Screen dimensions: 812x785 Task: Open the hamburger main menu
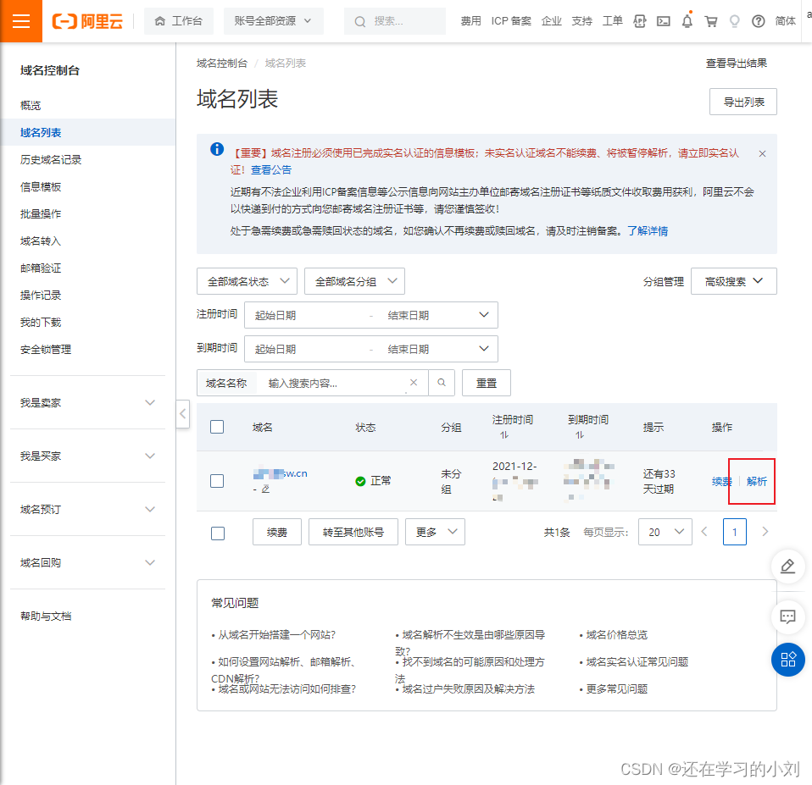(x=20, y=21)
